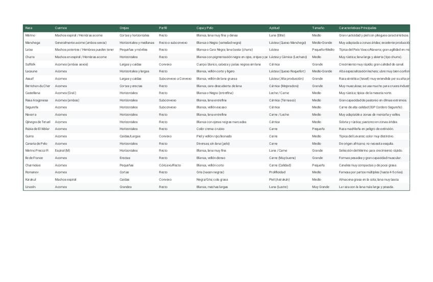
Task: Click the 'Suffolk' cell in Raza column
Action: [x=31, y=65]
